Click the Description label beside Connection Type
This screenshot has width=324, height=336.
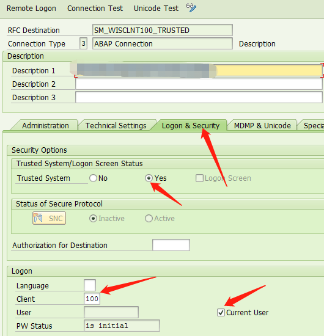(x=257, y=44)
